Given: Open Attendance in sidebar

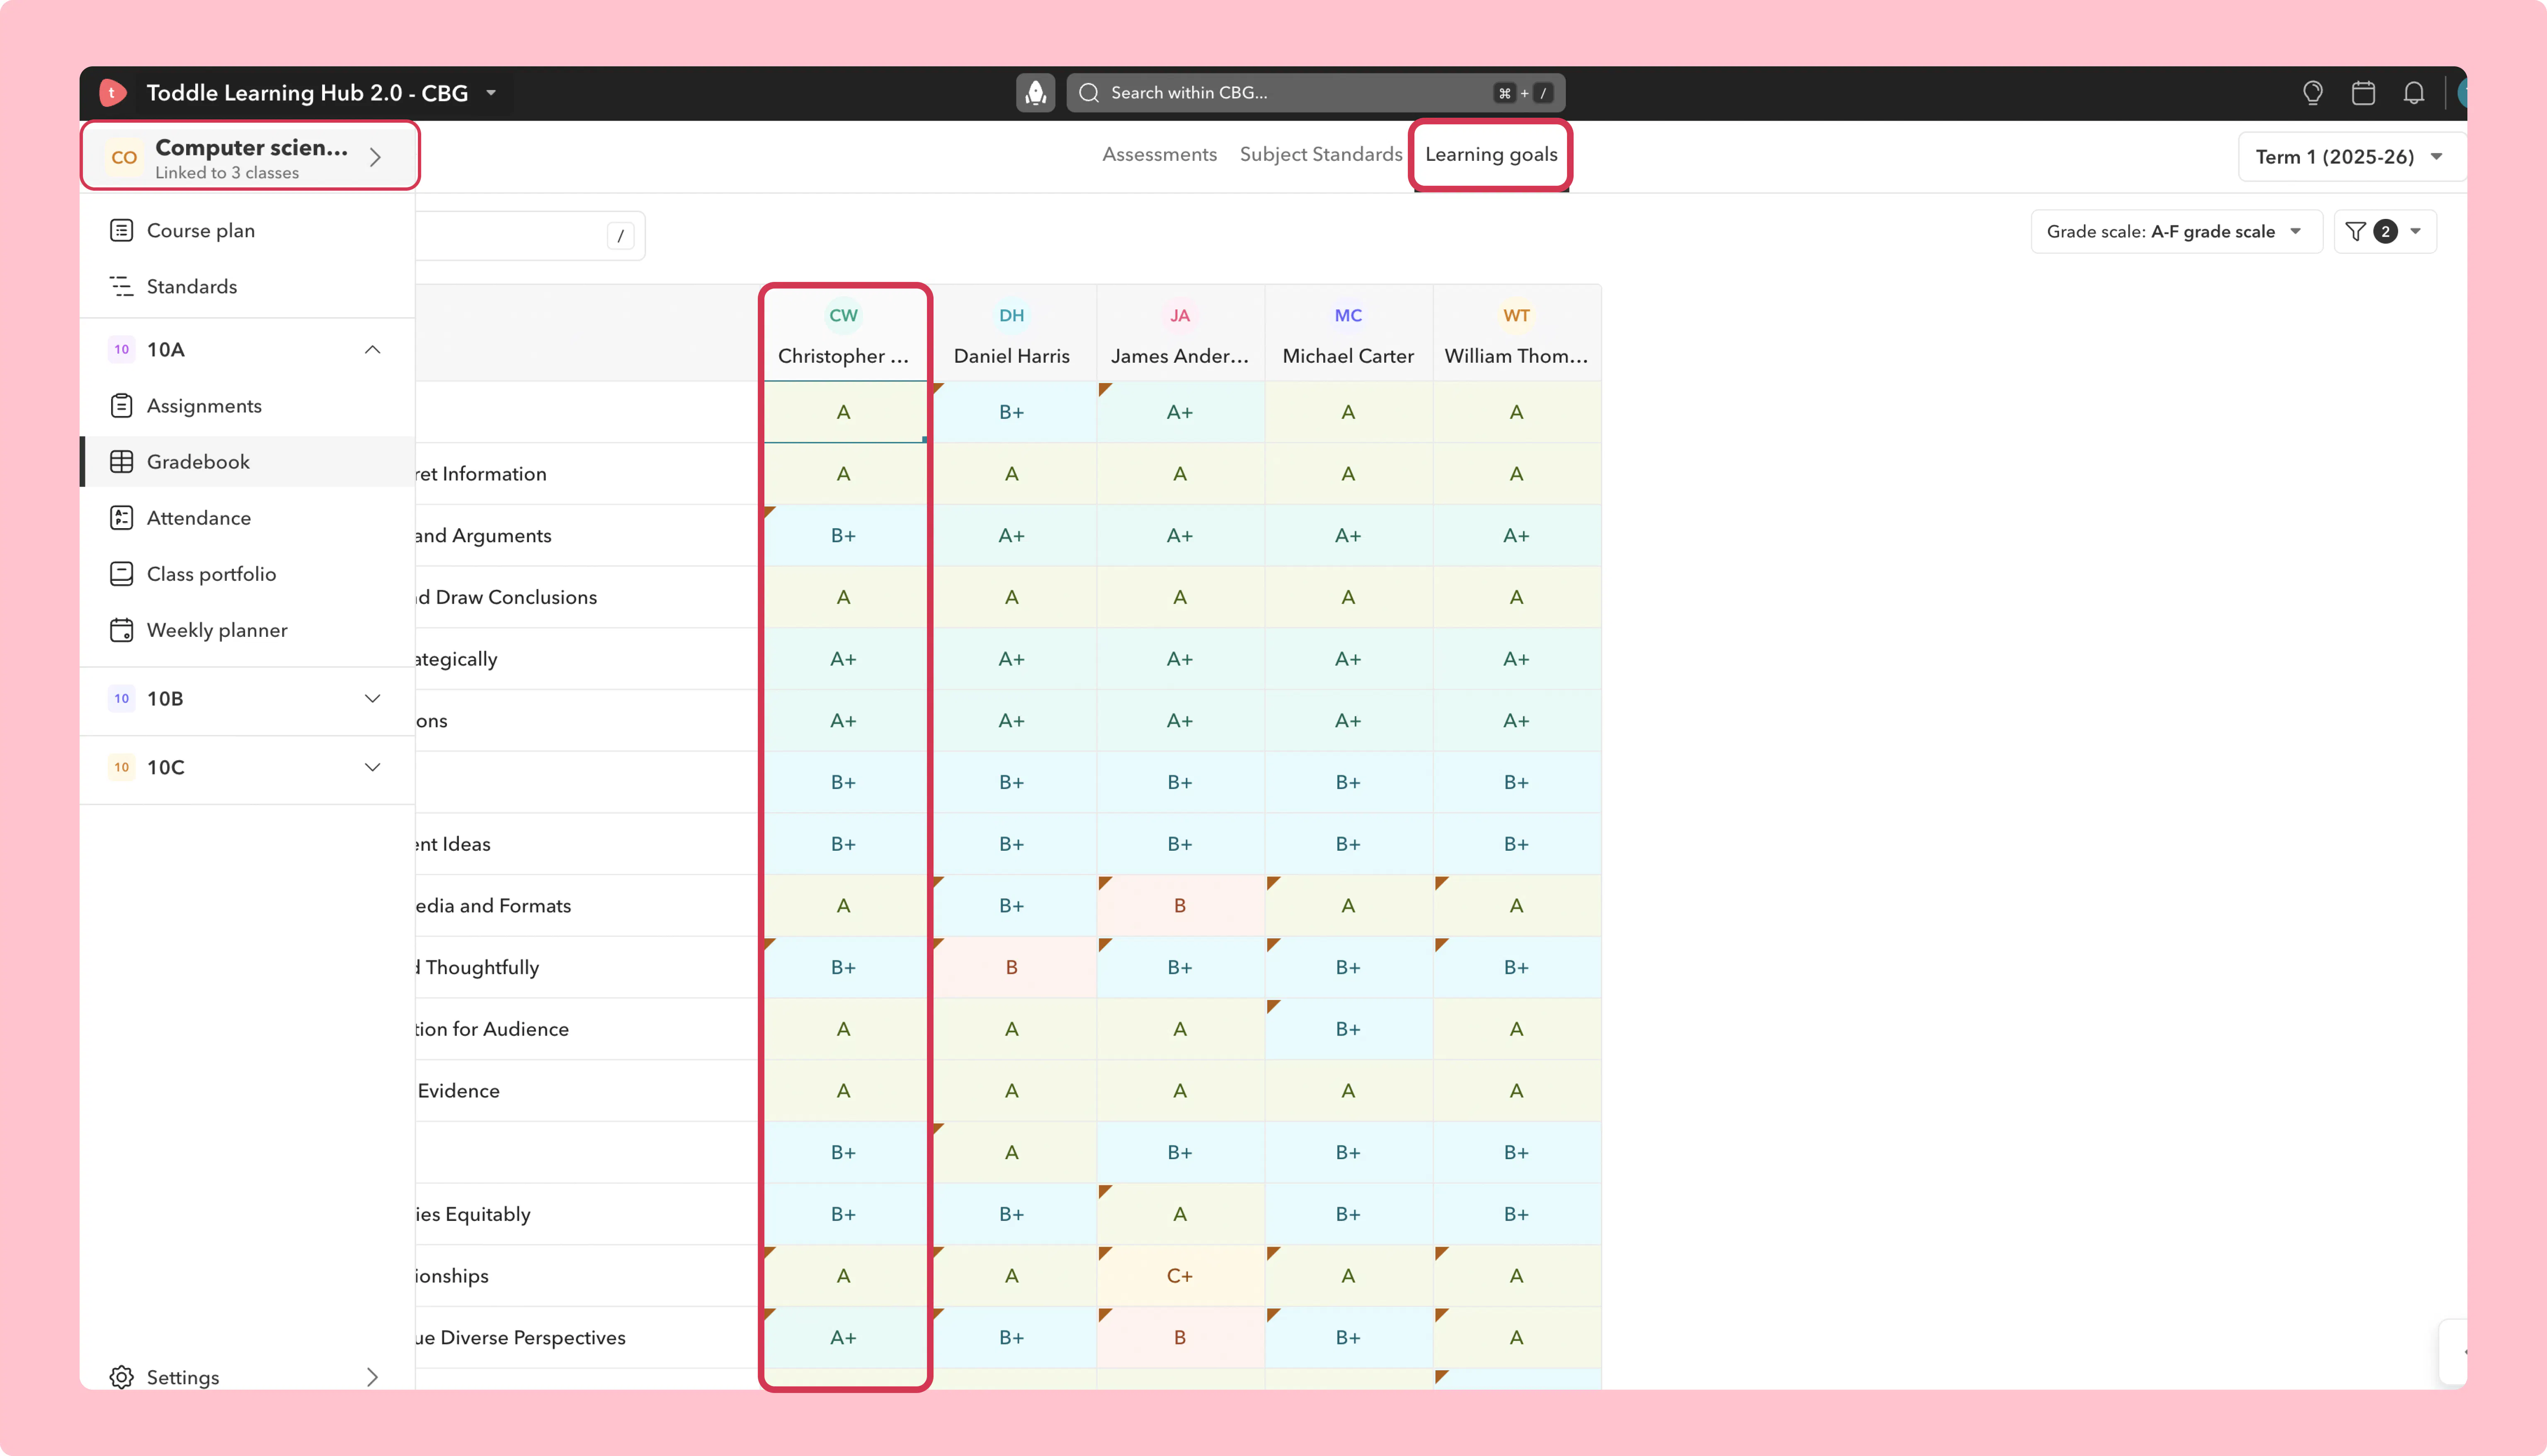Looking at the screenshot, I should (248, 518).
